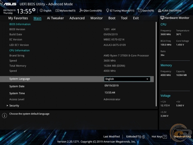The height and width of the screenshot is (145, 193).
Task: Click the Hardware Monitor screen icon
Action: (162, 18)
